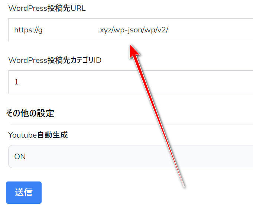253x209 pixels.
Task: Focus the WordPress投稿先カテゴリID input field
Action: [131, 82]
